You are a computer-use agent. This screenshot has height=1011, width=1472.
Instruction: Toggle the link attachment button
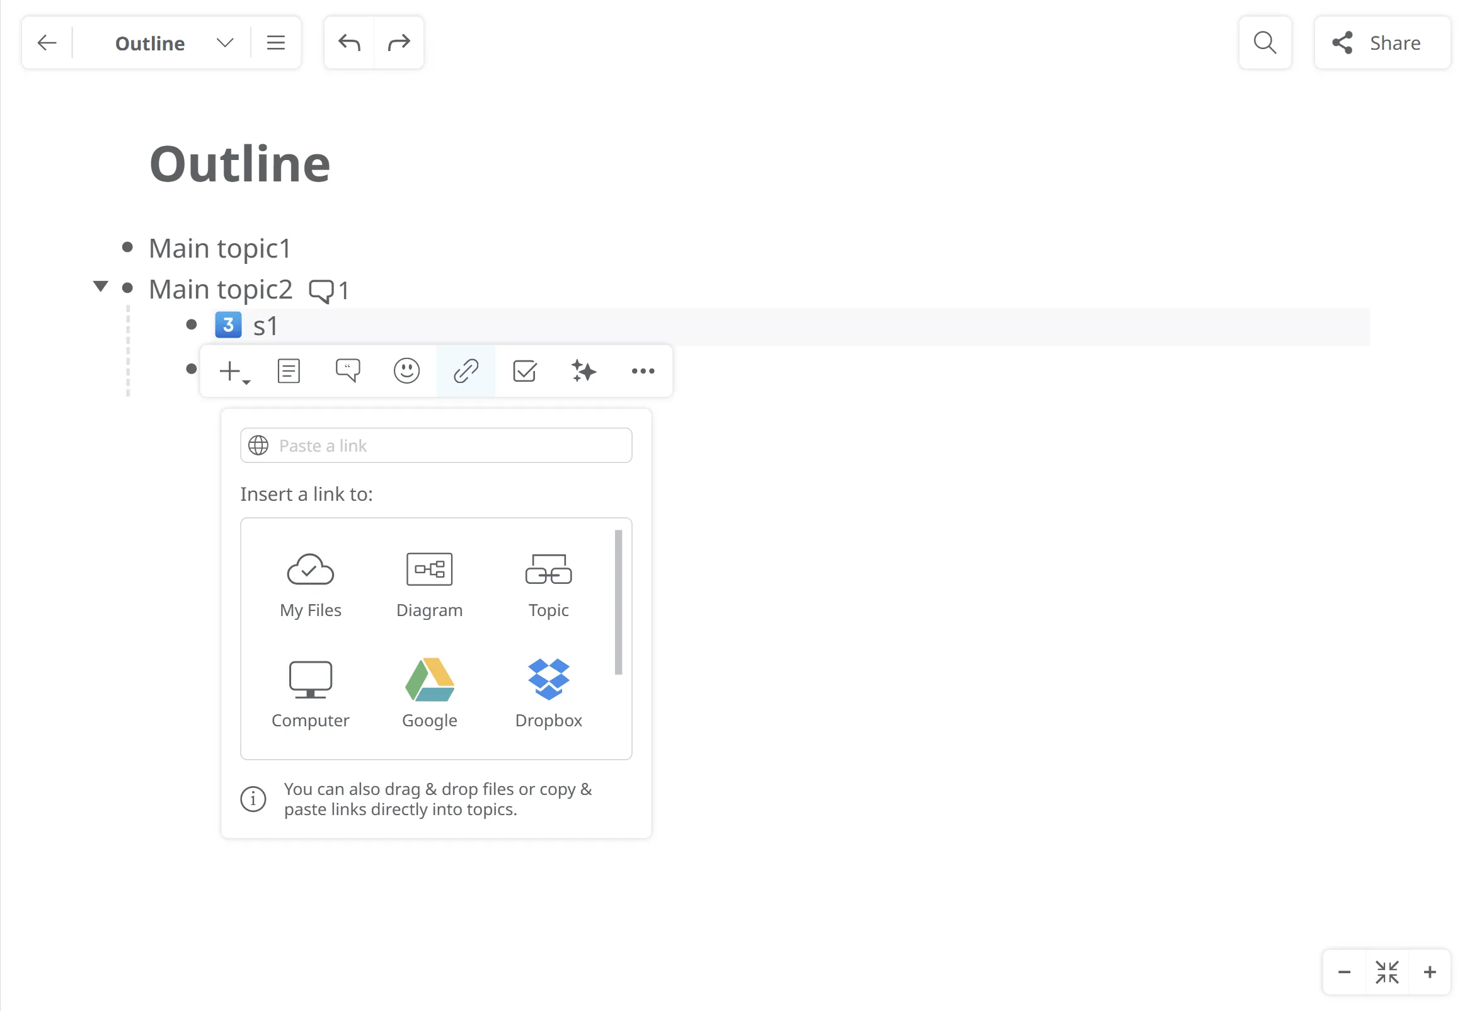465,371
